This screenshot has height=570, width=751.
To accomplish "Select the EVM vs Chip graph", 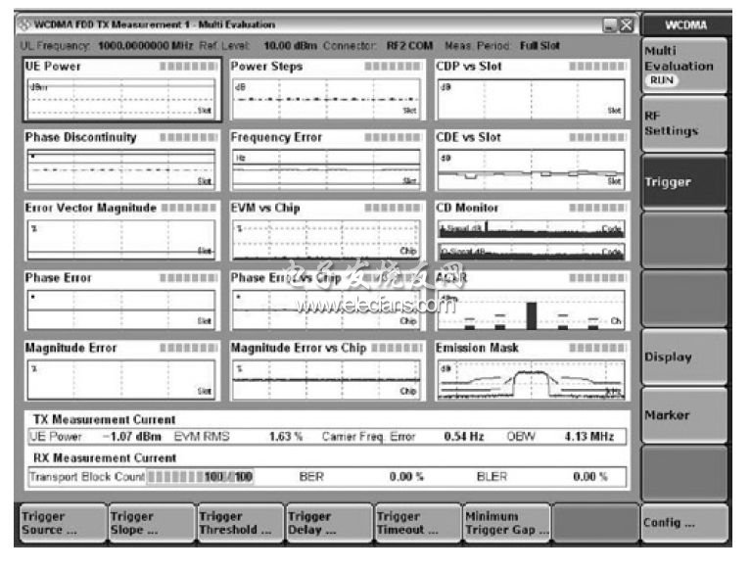I will coord(325,231).
